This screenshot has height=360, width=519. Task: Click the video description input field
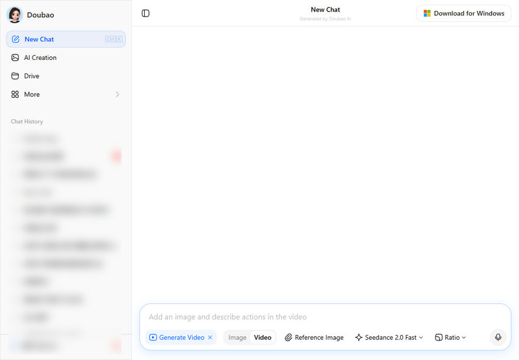tap(275, 317)
